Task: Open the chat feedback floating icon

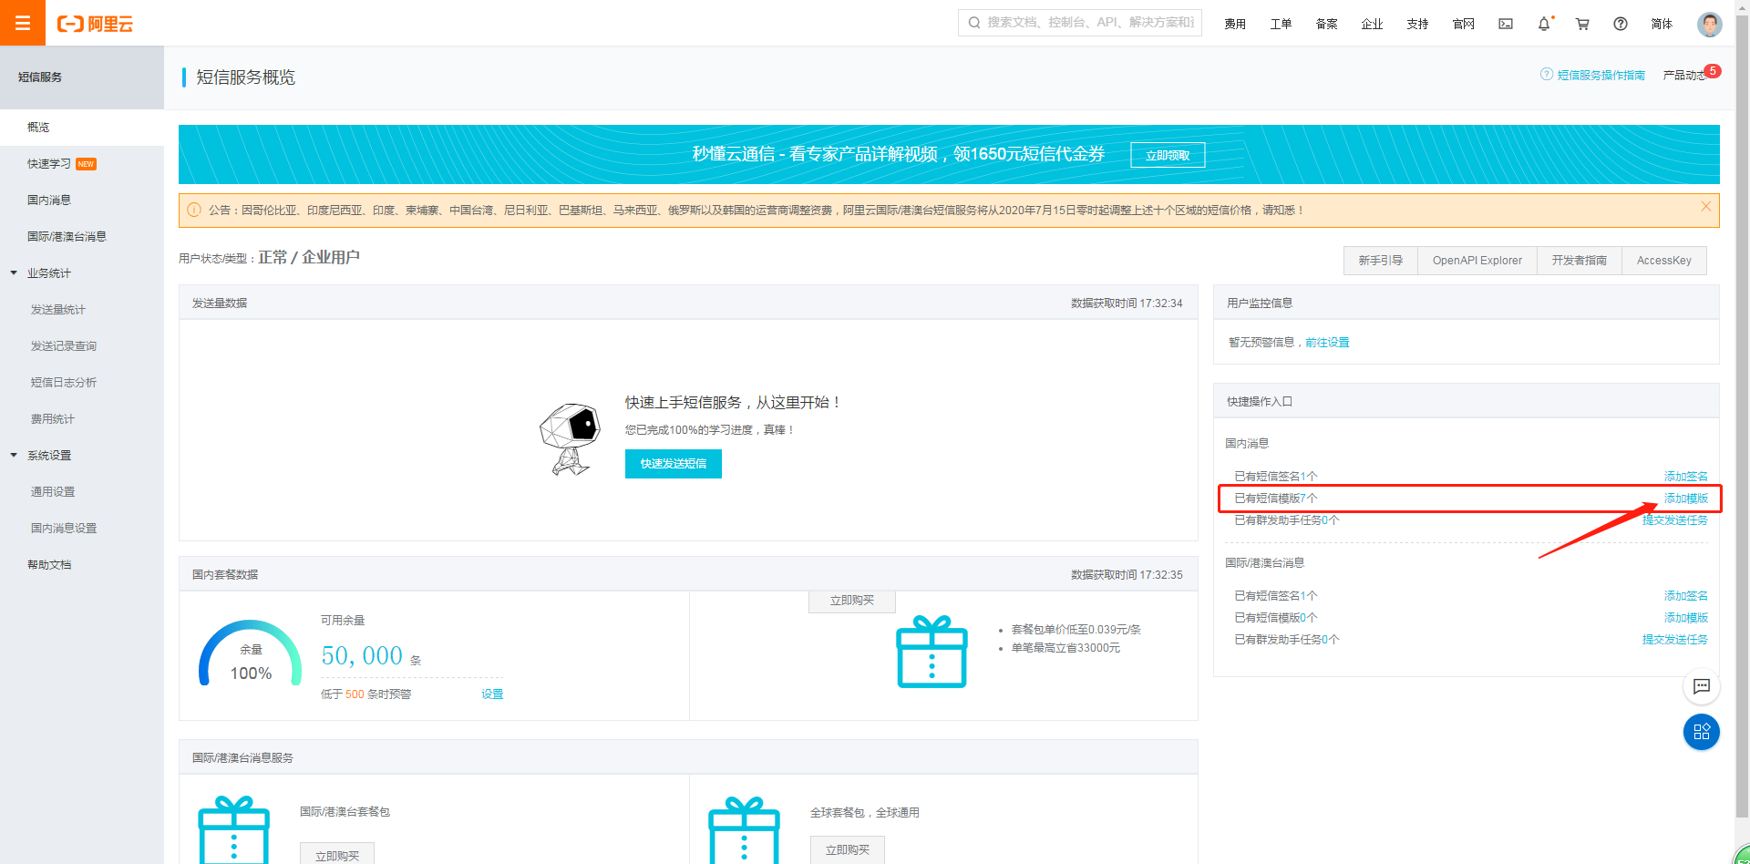Action: tap(1702, 686)
